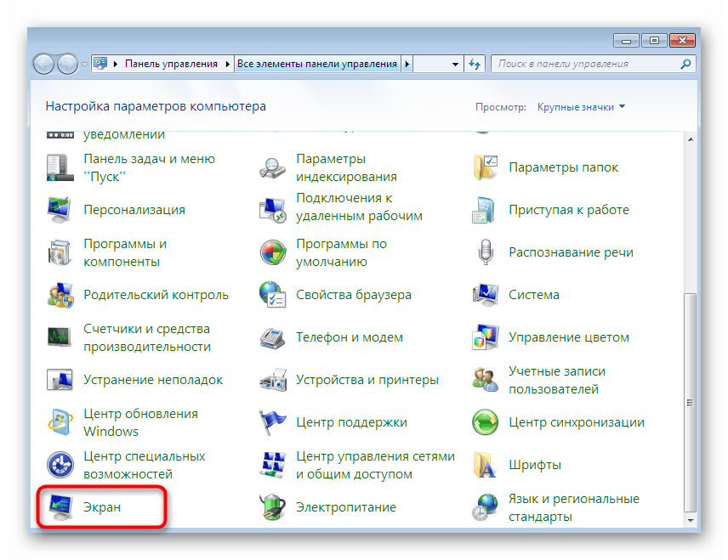
Task: Open the recent pages dropdown arrow
Action: point(84,64)
